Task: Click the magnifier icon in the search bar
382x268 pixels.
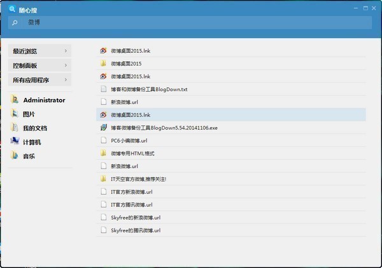Action: (15, 23)
